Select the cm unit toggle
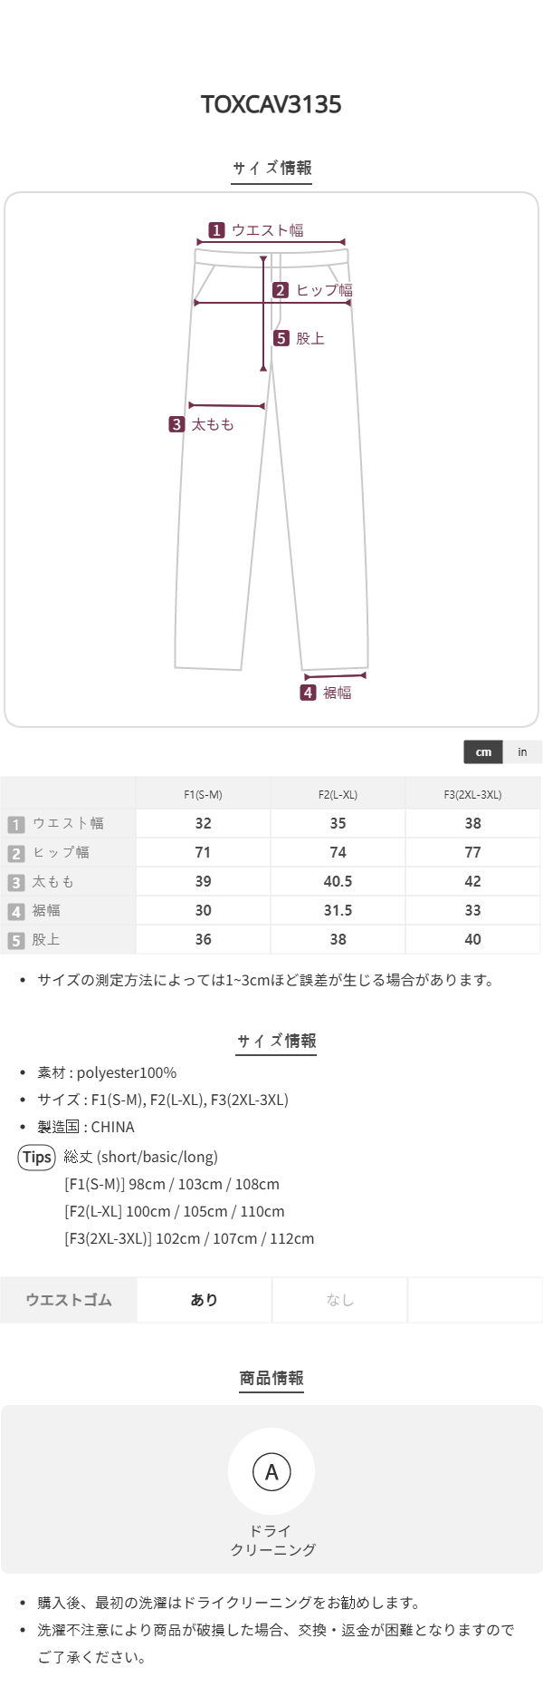 pyautogui.click(x=483, y=751)
